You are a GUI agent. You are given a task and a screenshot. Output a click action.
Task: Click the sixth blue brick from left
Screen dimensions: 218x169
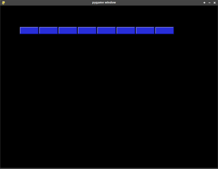pyautogui.click(x=126, y=30)
